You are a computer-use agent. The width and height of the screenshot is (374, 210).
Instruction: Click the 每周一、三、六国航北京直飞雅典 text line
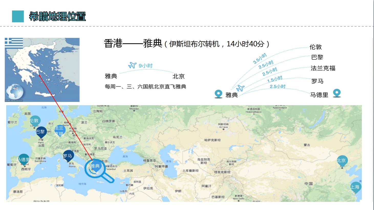(x=145, y=87)
